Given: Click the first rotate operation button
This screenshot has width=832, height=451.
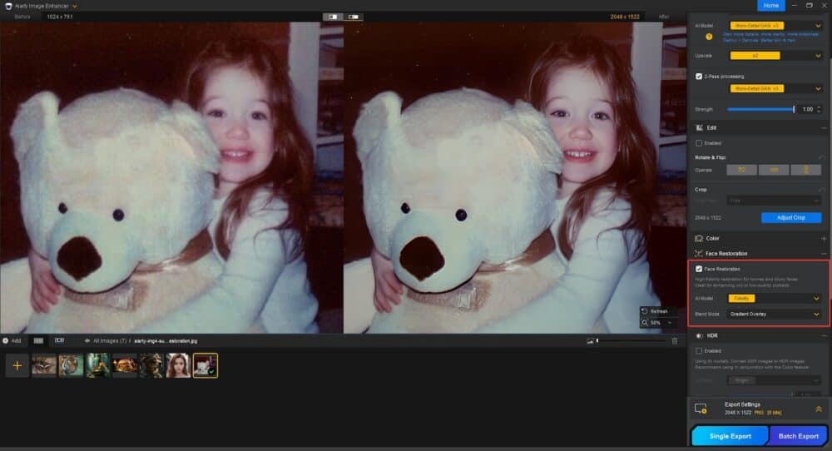Looking at the screenshot, I should pos(741,169).
